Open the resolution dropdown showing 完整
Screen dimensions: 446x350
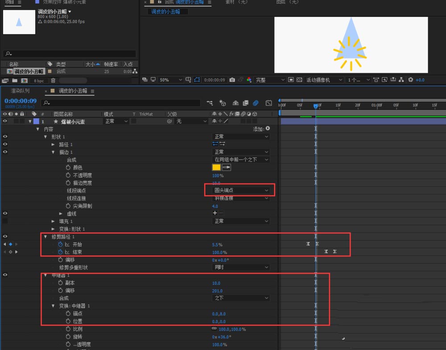[x=268, y=79]
